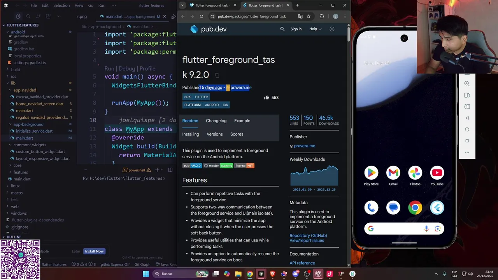Reload the pub.dev page in browser
Screen dimensions: 498x280
[202, 16]
